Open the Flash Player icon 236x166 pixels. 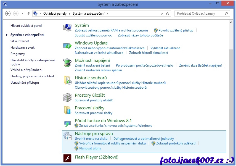(67, 158)
